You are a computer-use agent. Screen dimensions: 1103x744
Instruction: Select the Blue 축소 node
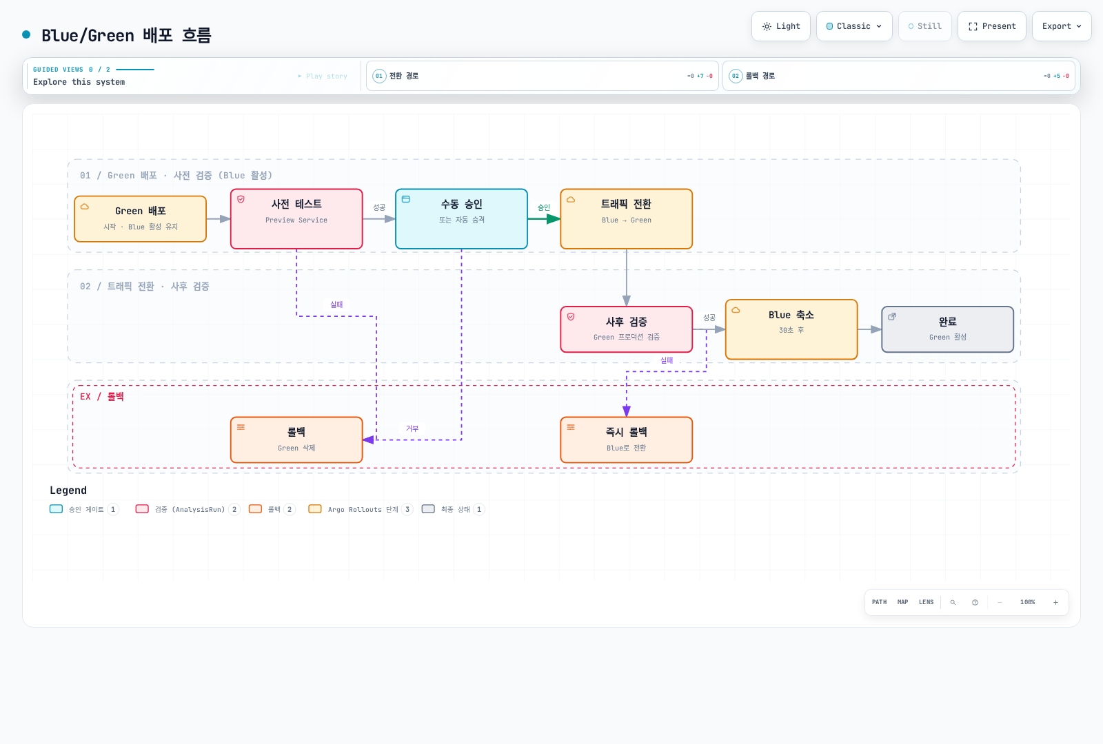(x=791, y=329)
